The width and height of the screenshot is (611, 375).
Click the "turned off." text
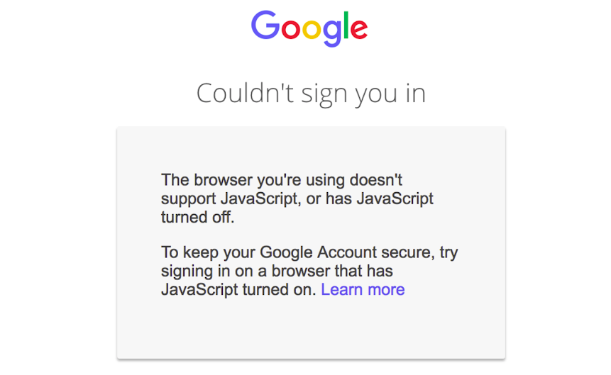197,217
